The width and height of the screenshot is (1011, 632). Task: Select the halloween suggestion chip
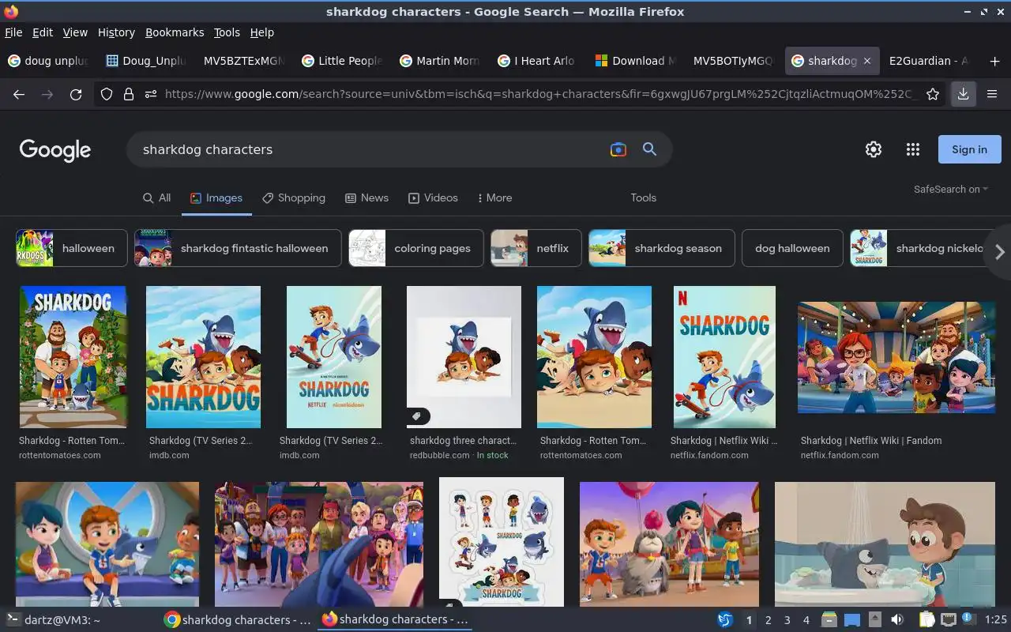(72, 248)
